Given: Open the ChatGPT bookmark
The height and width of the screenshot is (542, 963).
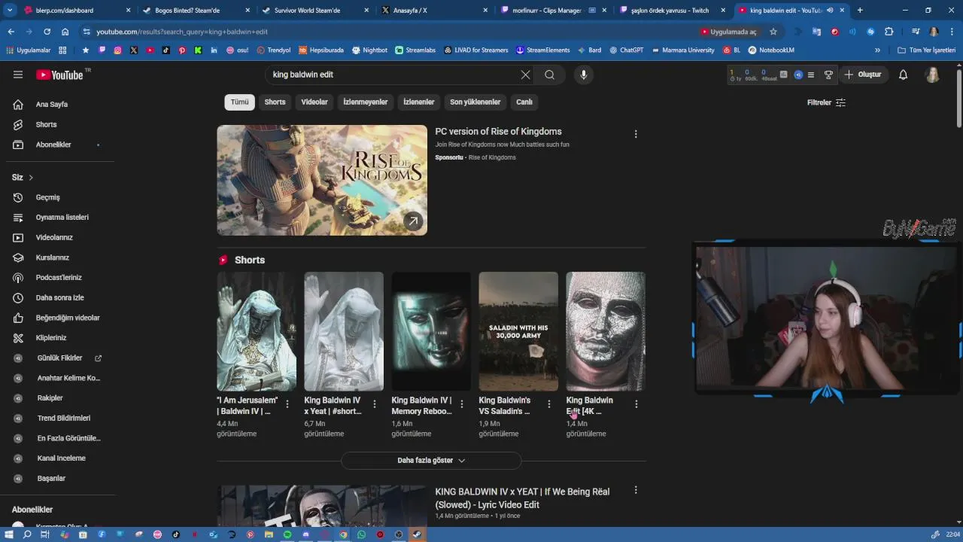Looking at the screenshot, I should coord(626,50).
